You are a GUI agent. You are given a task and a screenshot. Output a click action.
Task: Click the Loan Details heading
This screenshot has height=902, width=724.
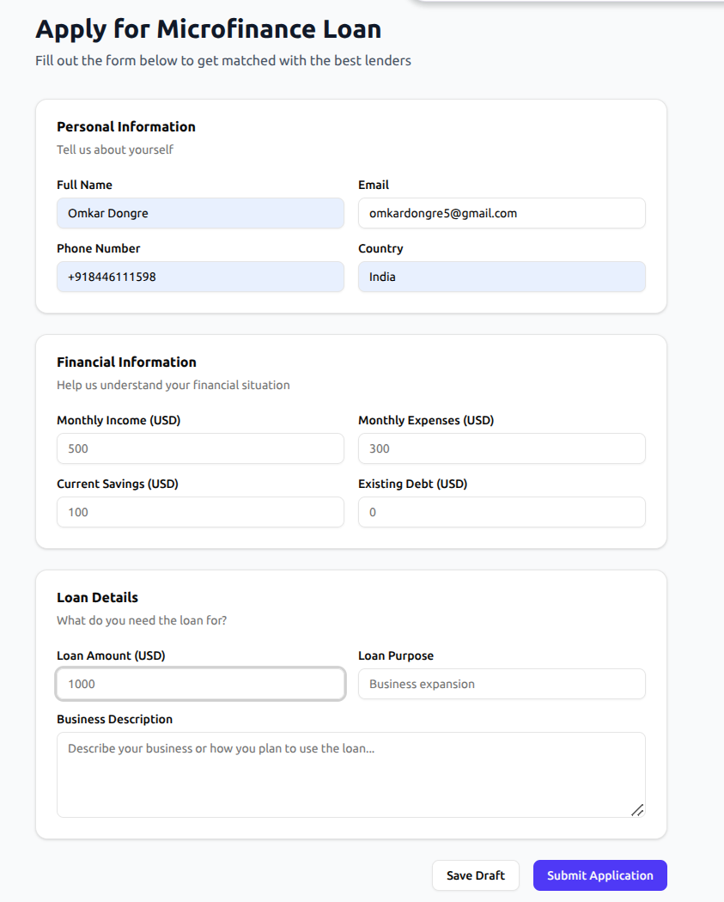(x=97, y=597)
